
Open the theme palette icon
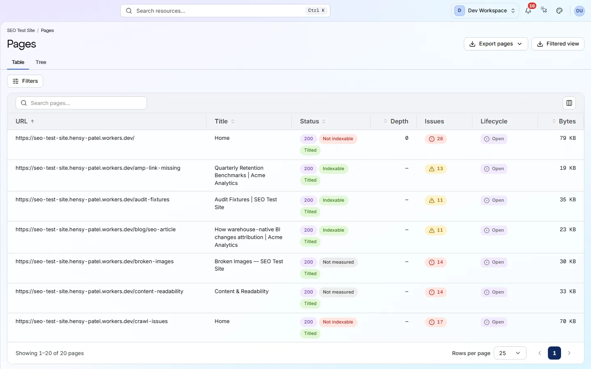(x=559, y=11)
